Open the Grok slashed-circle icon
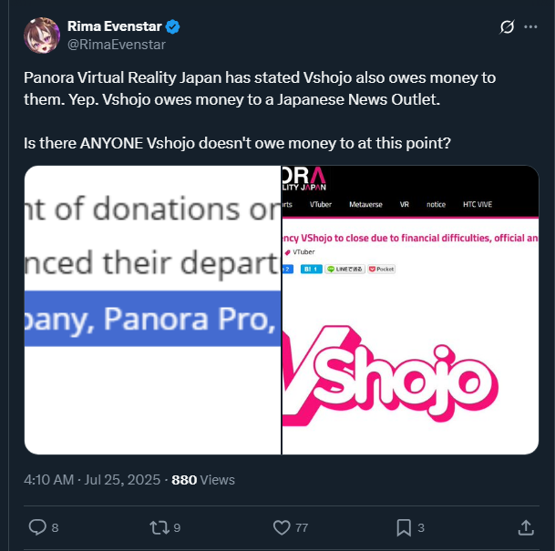 (507, 27)
